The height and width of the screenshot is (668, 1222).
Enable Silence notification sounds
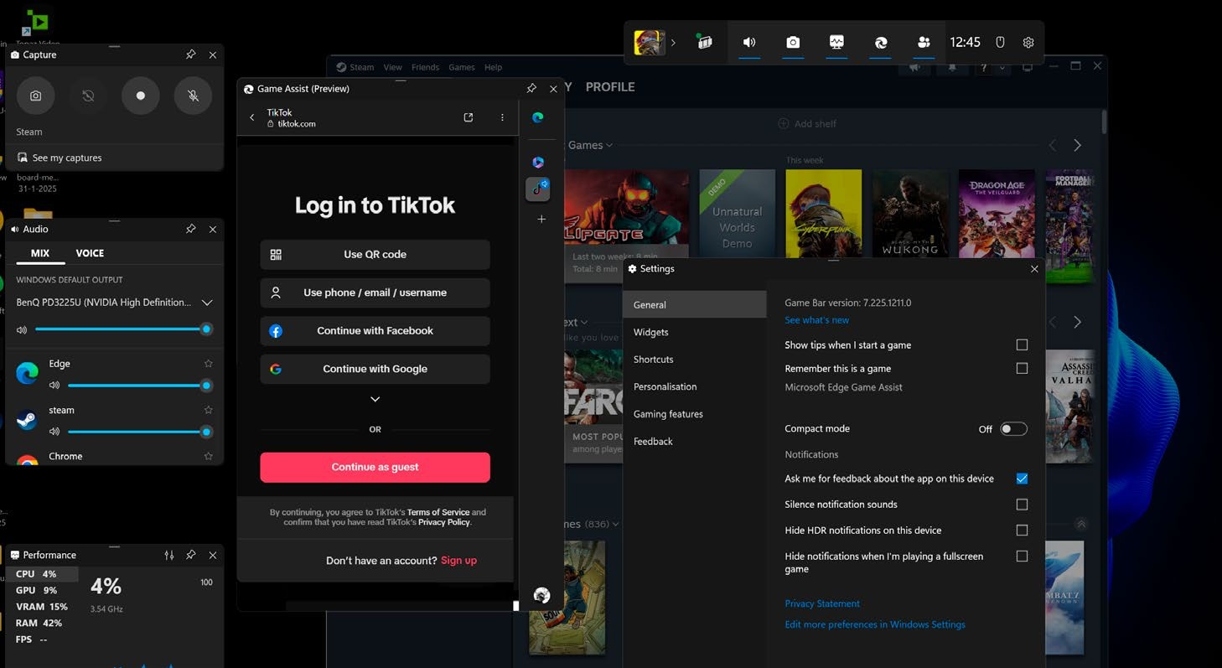click(x=1022, y=505)
